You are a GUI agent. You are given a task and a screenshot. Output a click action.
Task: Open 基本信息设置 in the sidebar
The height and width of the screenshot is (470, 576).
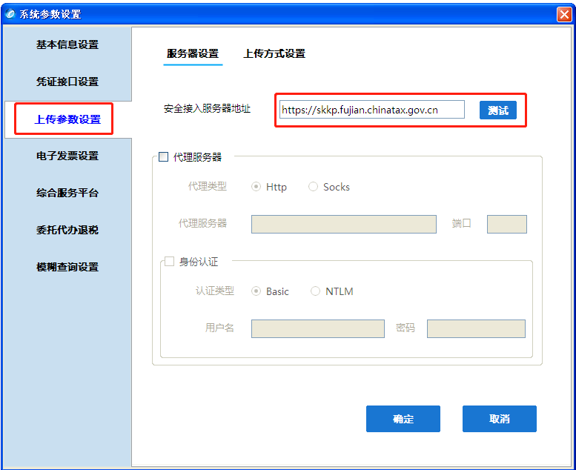click(67, 44)
